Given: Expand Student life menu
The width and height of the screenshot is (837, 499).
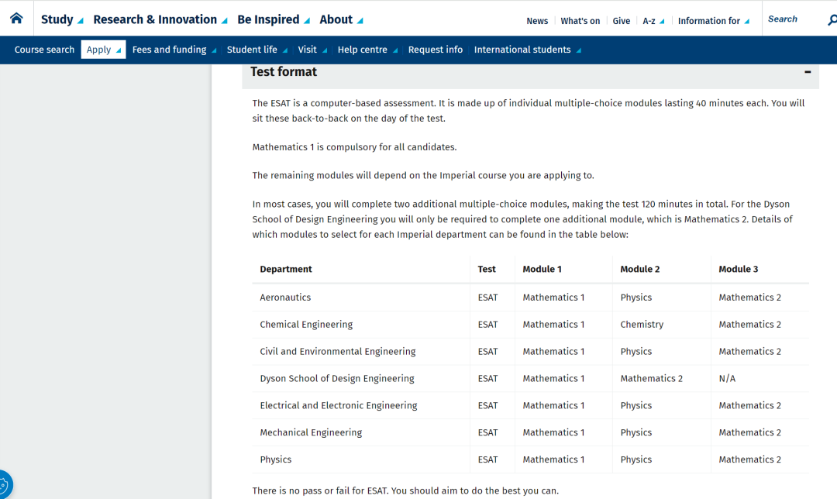Looking at the screenshot, I should tap(257, 50).
